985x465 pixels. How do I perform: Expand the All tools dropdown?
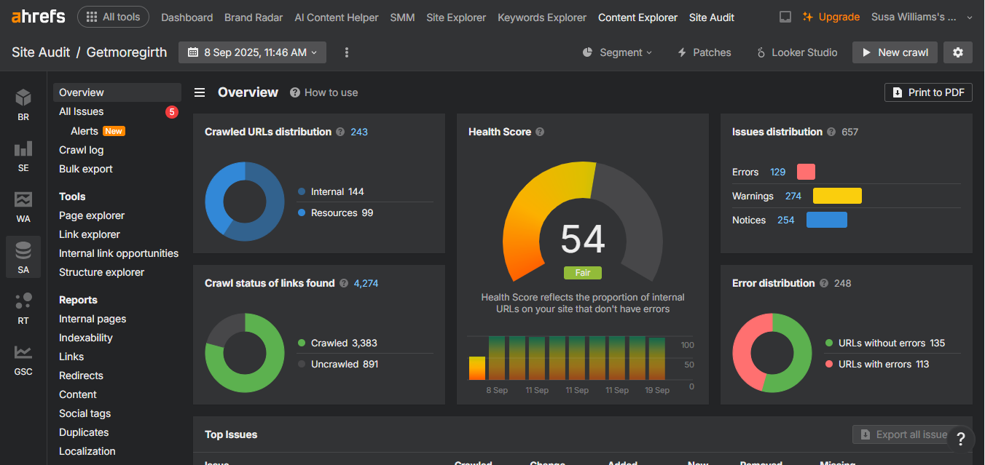(x=113, y=17)
